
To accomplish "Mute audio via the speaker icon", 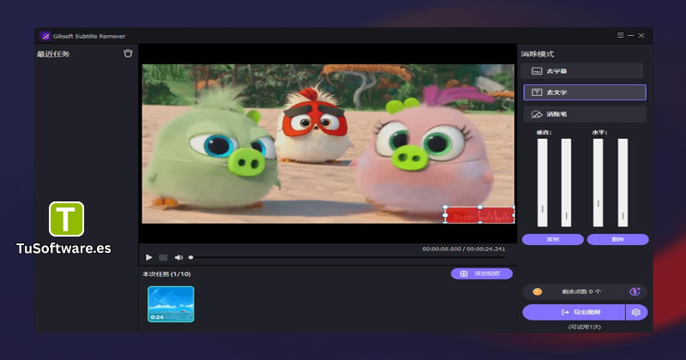I will (178, 258).
